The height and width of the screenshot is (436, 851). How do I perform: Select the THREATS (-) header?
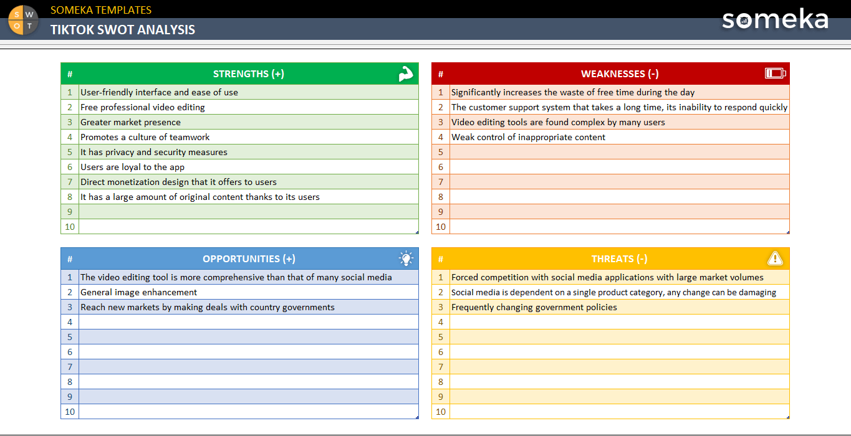tap(620, 258)
